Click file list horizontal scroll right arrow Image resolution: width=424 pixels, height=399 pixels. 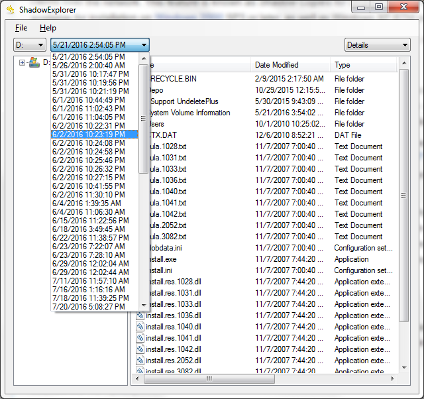[x=393, y=378]
